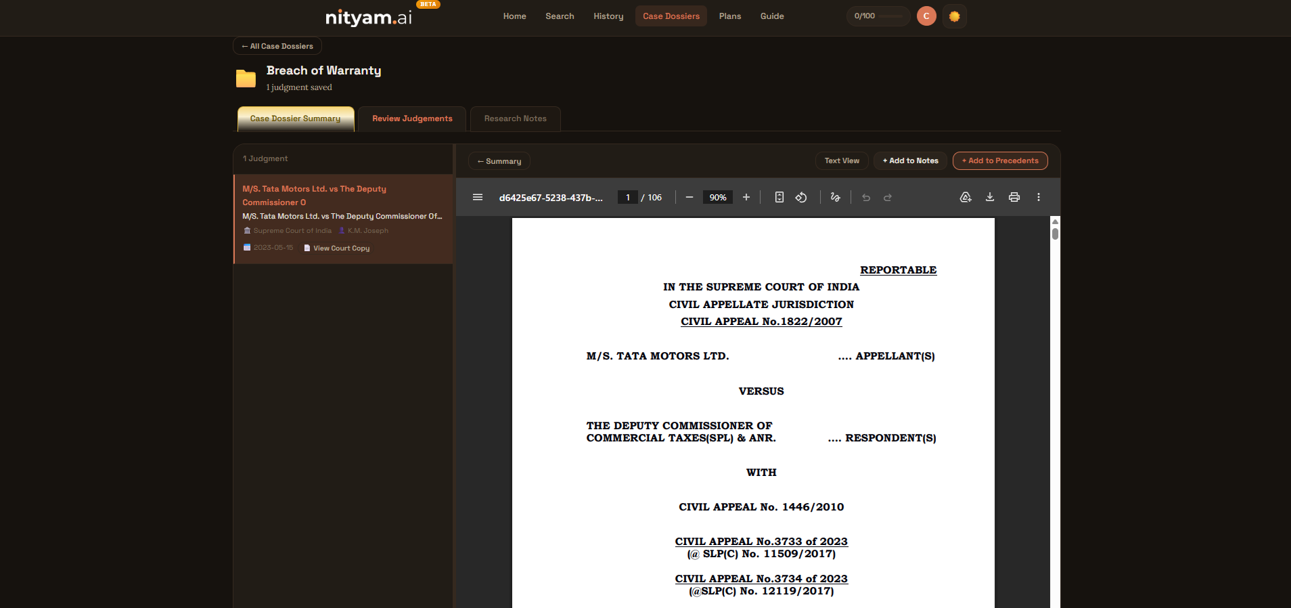Viewport: 1291px width, 608px height.
Task: Click the PDF filename d6425e67-5238-437b
Action: [x=551, y=198]
